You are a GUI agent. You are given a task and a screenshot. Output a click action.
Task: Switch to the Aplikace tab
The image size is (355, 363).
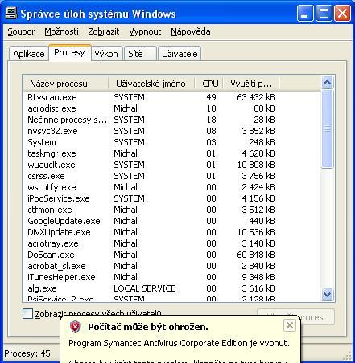[x=29, y=54]
